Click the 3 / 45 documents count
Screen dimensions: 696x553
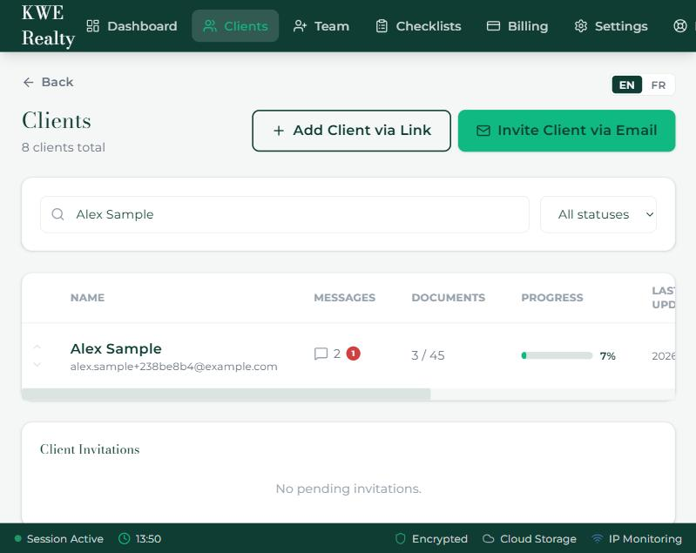pos(428,355)
